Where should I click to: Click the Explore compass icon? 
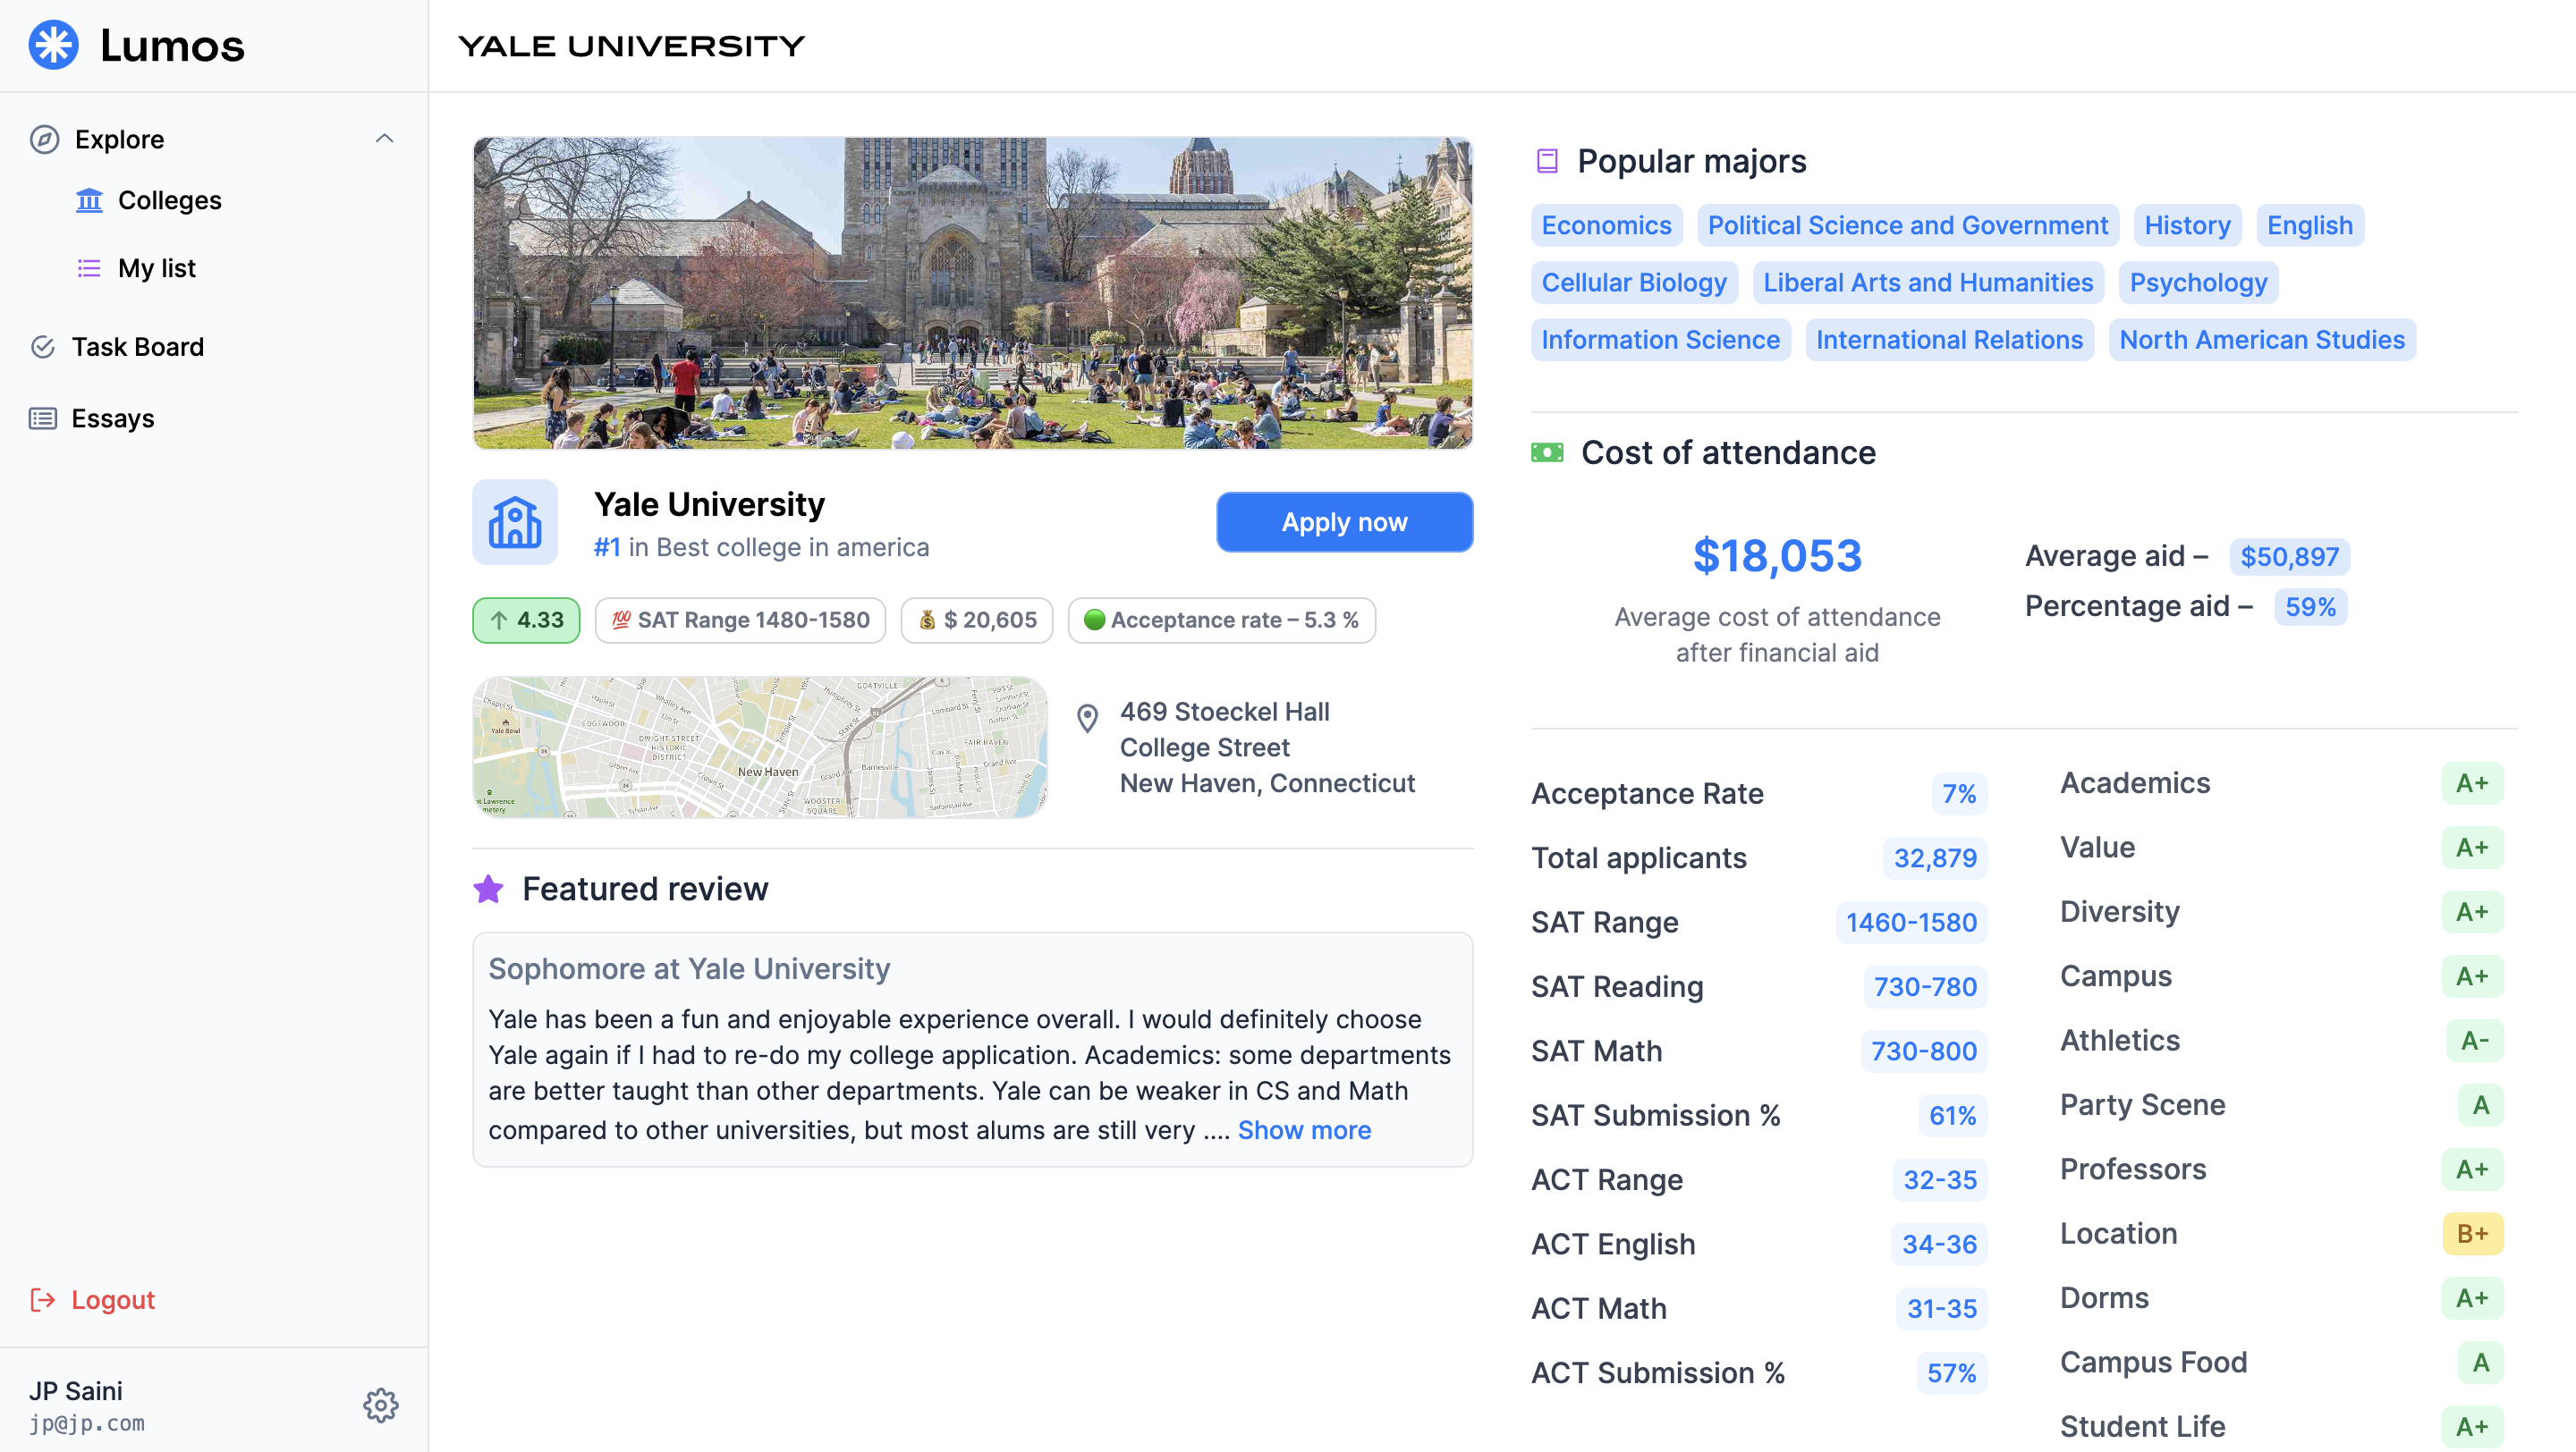(44, 139)
